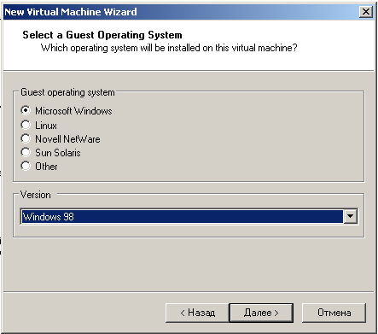Screen dimensions: 378x334
Task: Go back with the Назад button
Action: tap(197, 313)
